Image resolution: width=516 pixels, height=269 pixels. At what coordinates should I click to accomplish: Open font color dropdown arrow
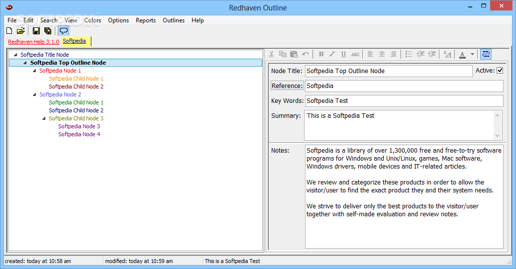472,54
